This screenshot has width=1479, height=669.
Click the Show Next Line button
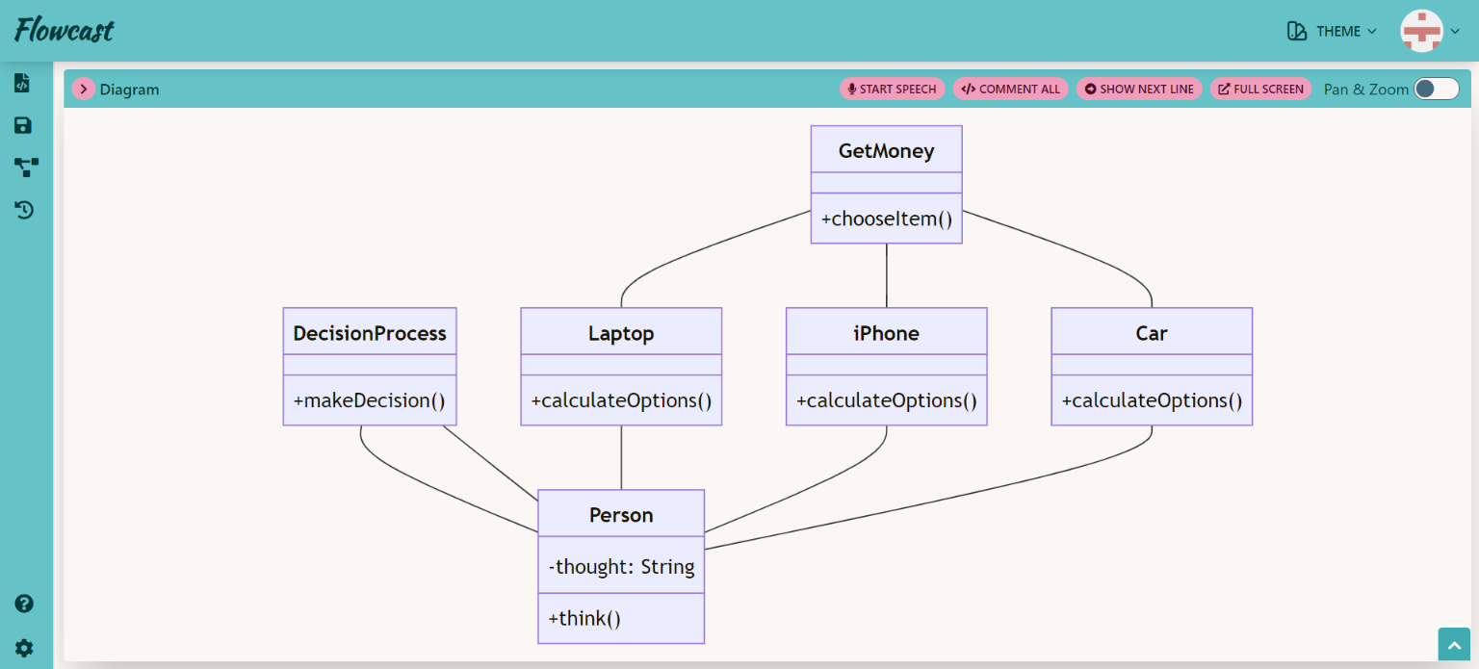[1139, 90]
